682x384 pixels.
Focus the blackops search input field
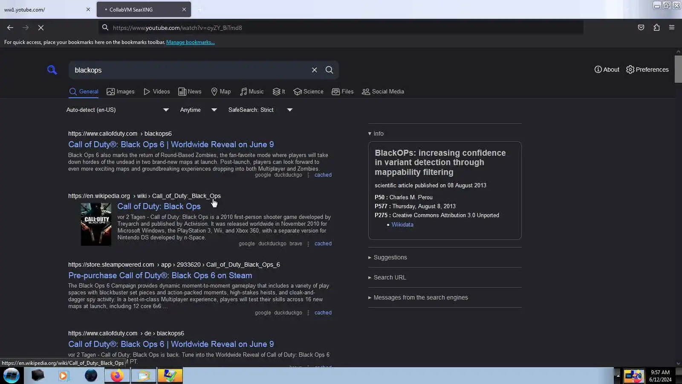(x=190, y=70)
